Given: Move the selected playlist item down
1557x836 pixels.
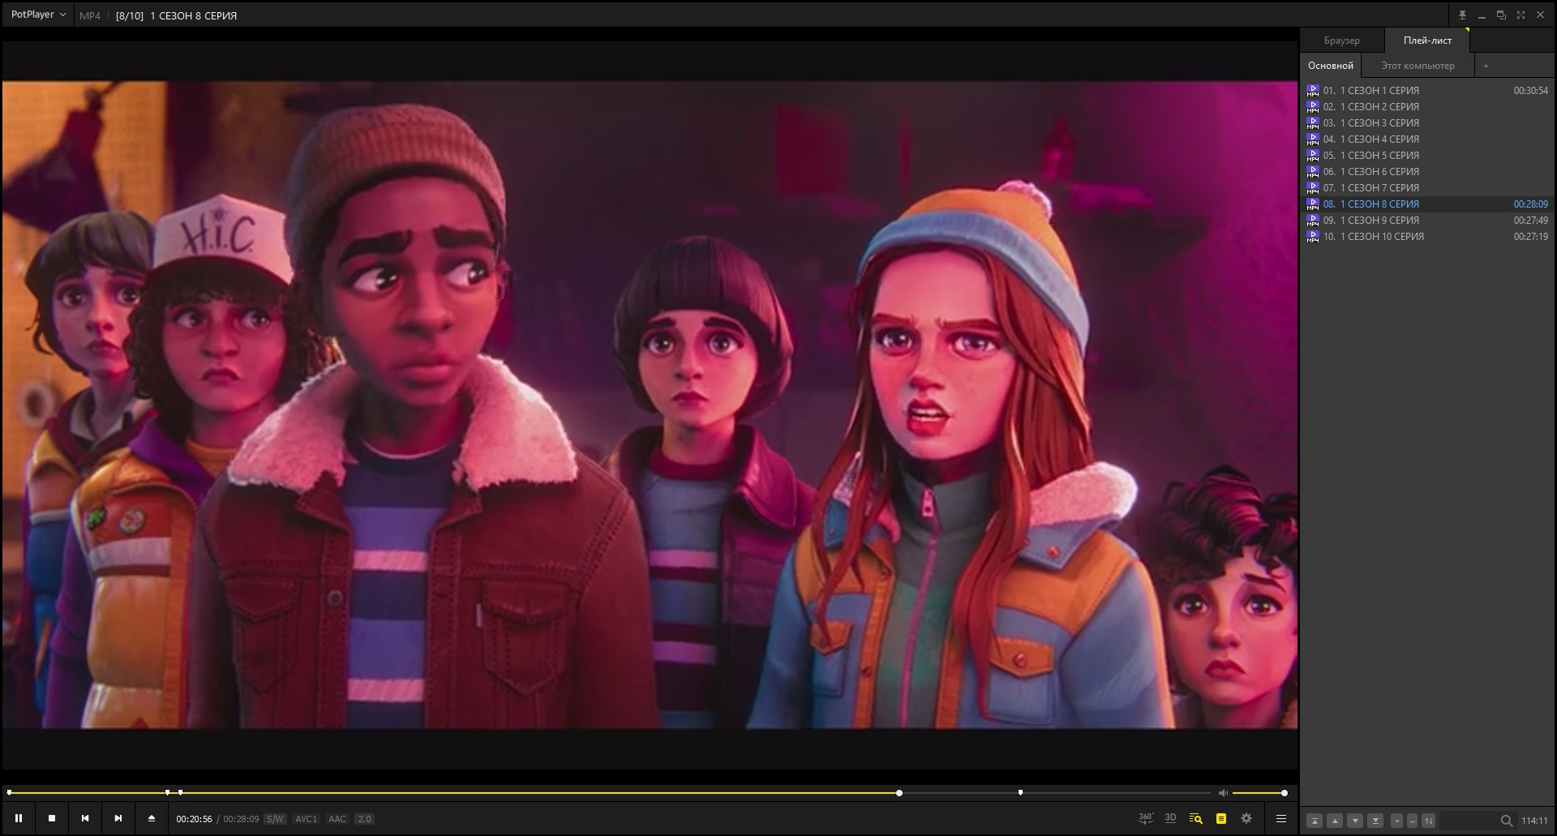Looking at the screenshot, I should coord(1355,821).
